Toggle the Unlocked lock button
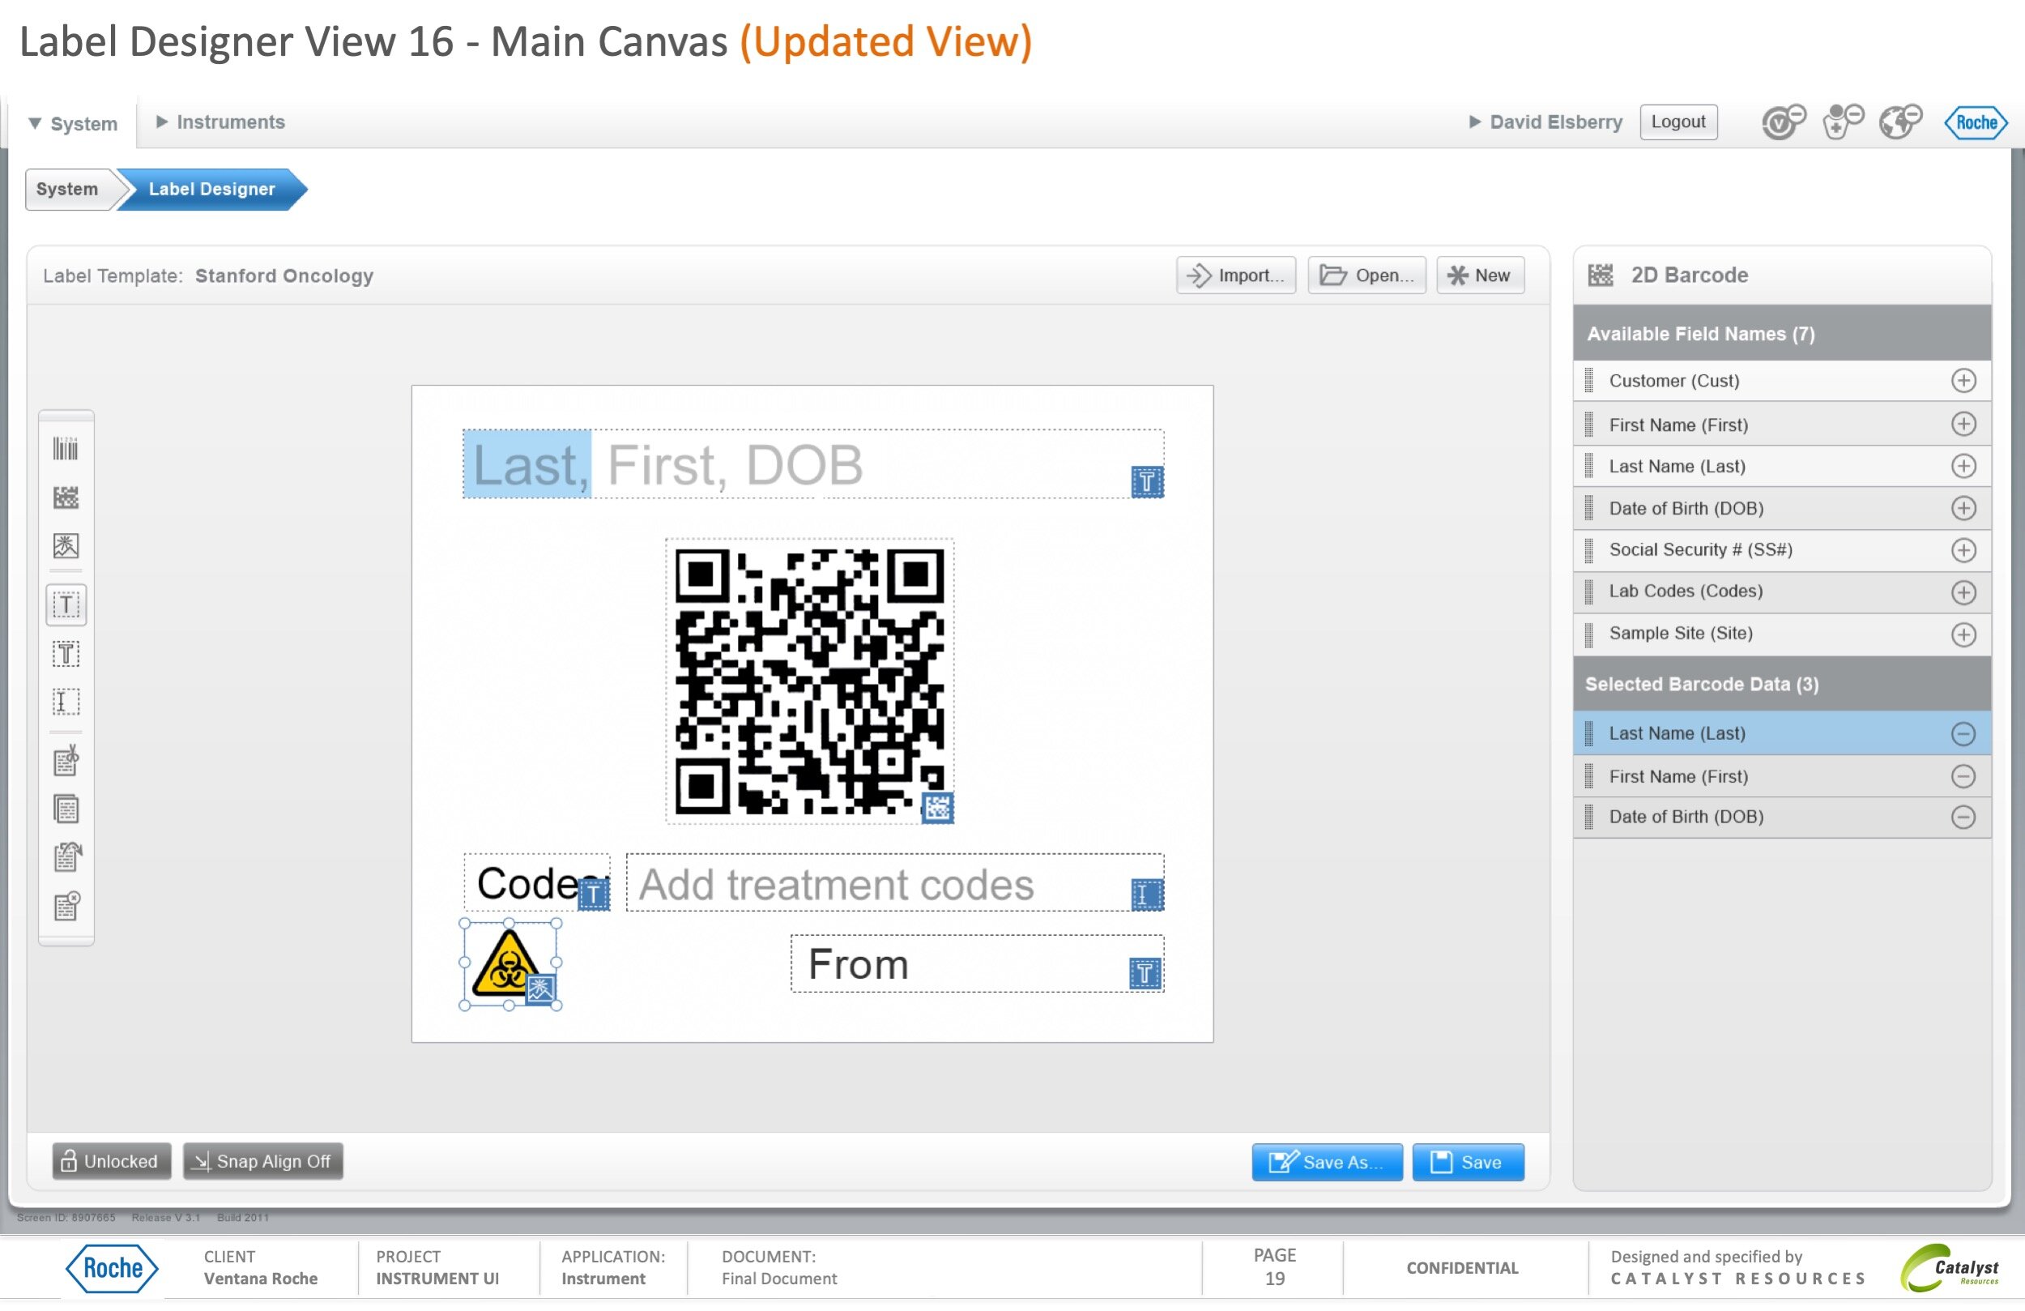Viewport: 2025px width, 1311px height. (x=111, y=1161)
